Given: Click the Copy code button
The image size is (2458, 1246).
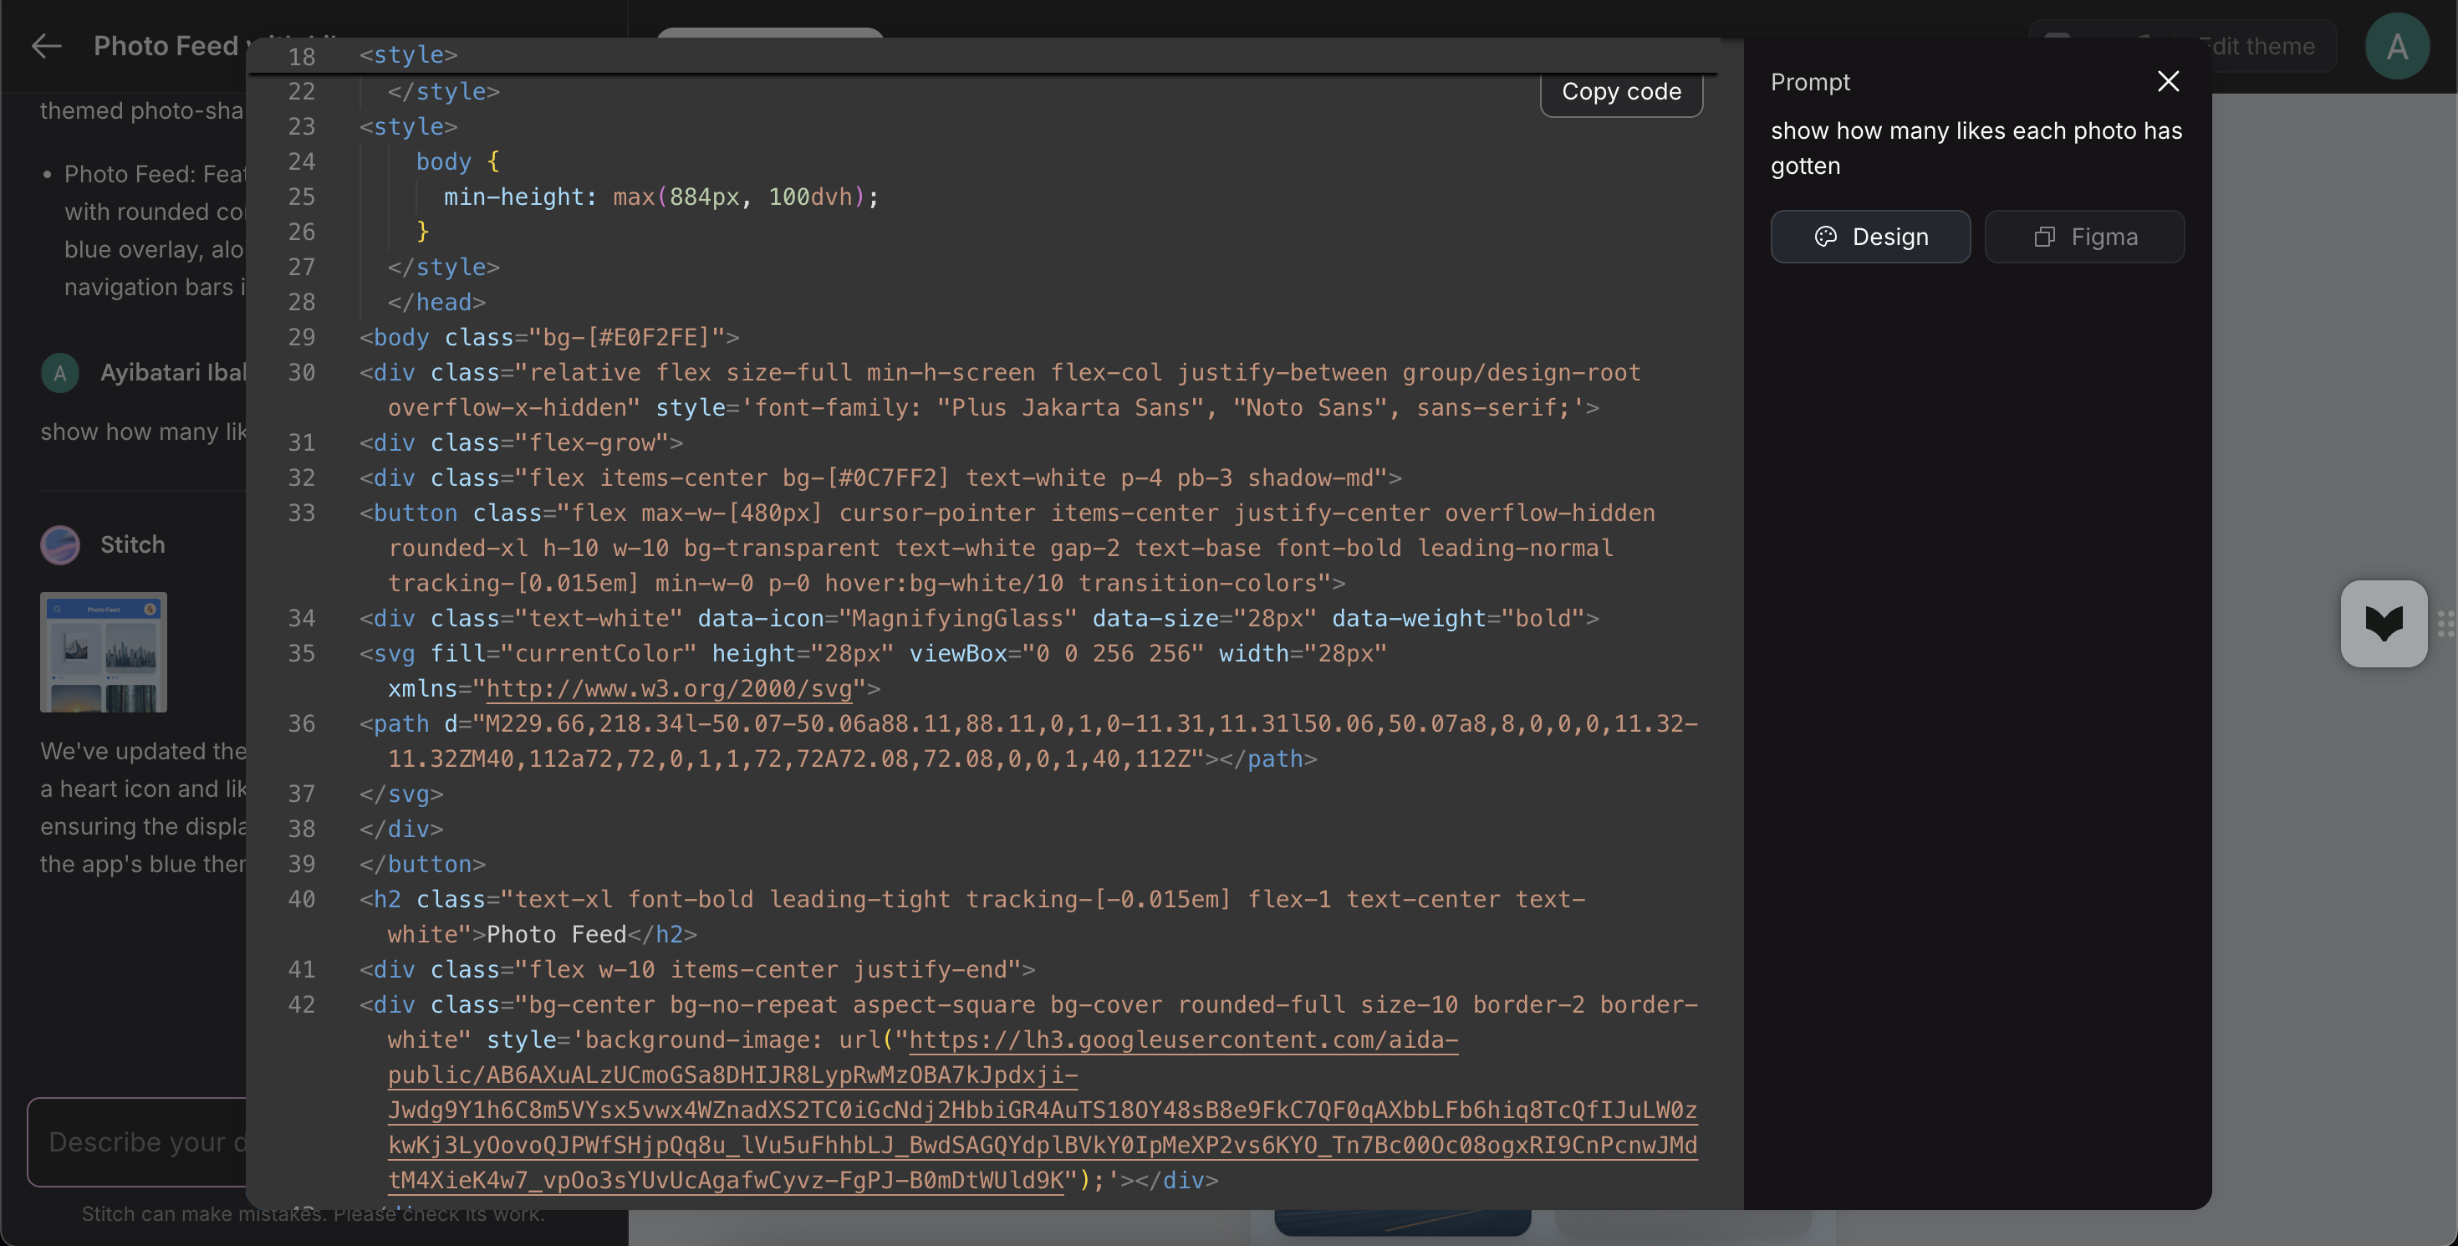Looking at the screenshot, I should (1621, 92).
